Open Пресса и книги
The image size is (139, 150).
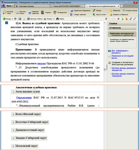pyautogui.click(x=99, y=15)
